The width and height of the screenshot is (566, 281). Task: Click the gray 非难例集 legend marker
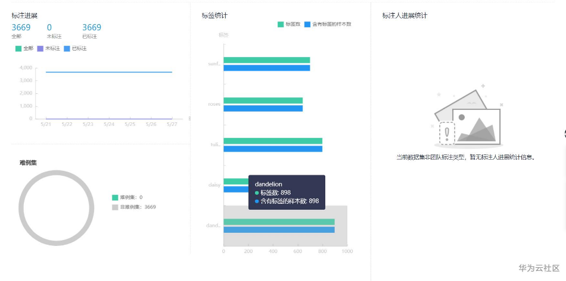coord(115,207)
